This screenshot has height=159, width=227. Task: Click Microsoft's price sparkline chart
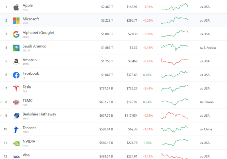(174, 20)
